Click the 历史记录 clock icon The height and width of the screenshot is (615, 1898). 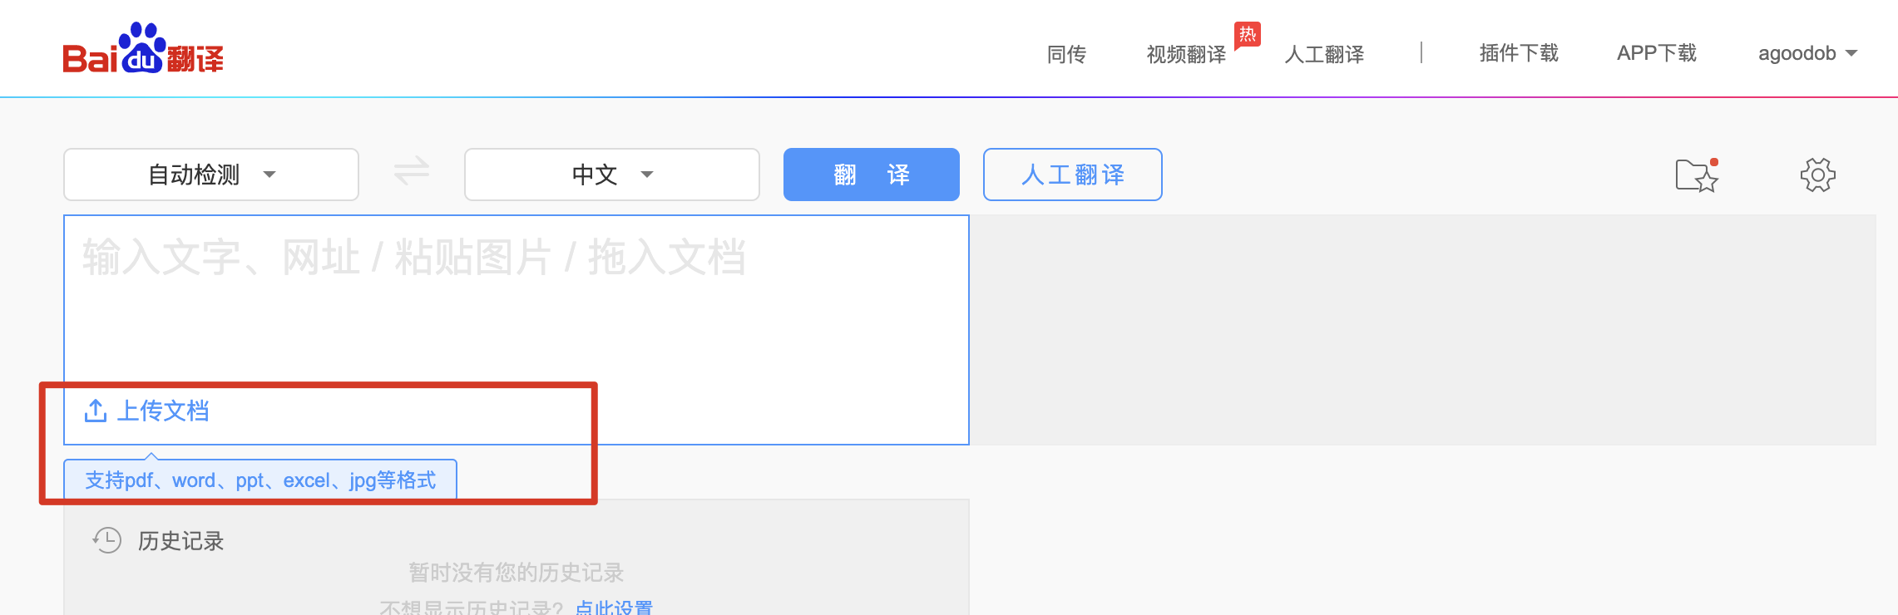pos(107,540)
